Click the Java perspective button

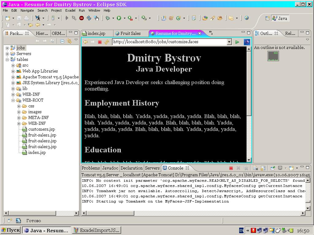coord(280,18)
